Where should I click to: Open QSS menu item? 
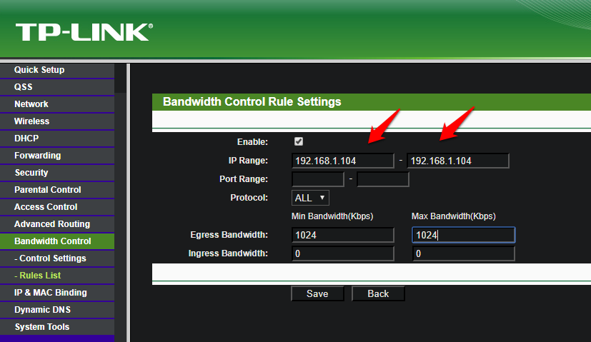57,87
